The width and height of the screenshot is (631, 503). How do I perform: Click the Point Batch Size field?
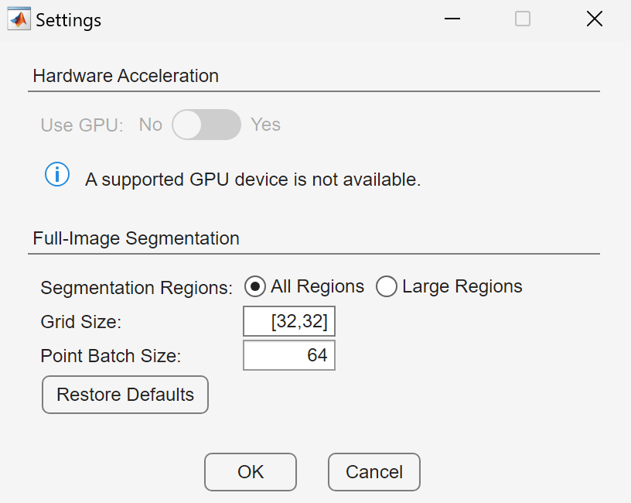coord(289,356)
